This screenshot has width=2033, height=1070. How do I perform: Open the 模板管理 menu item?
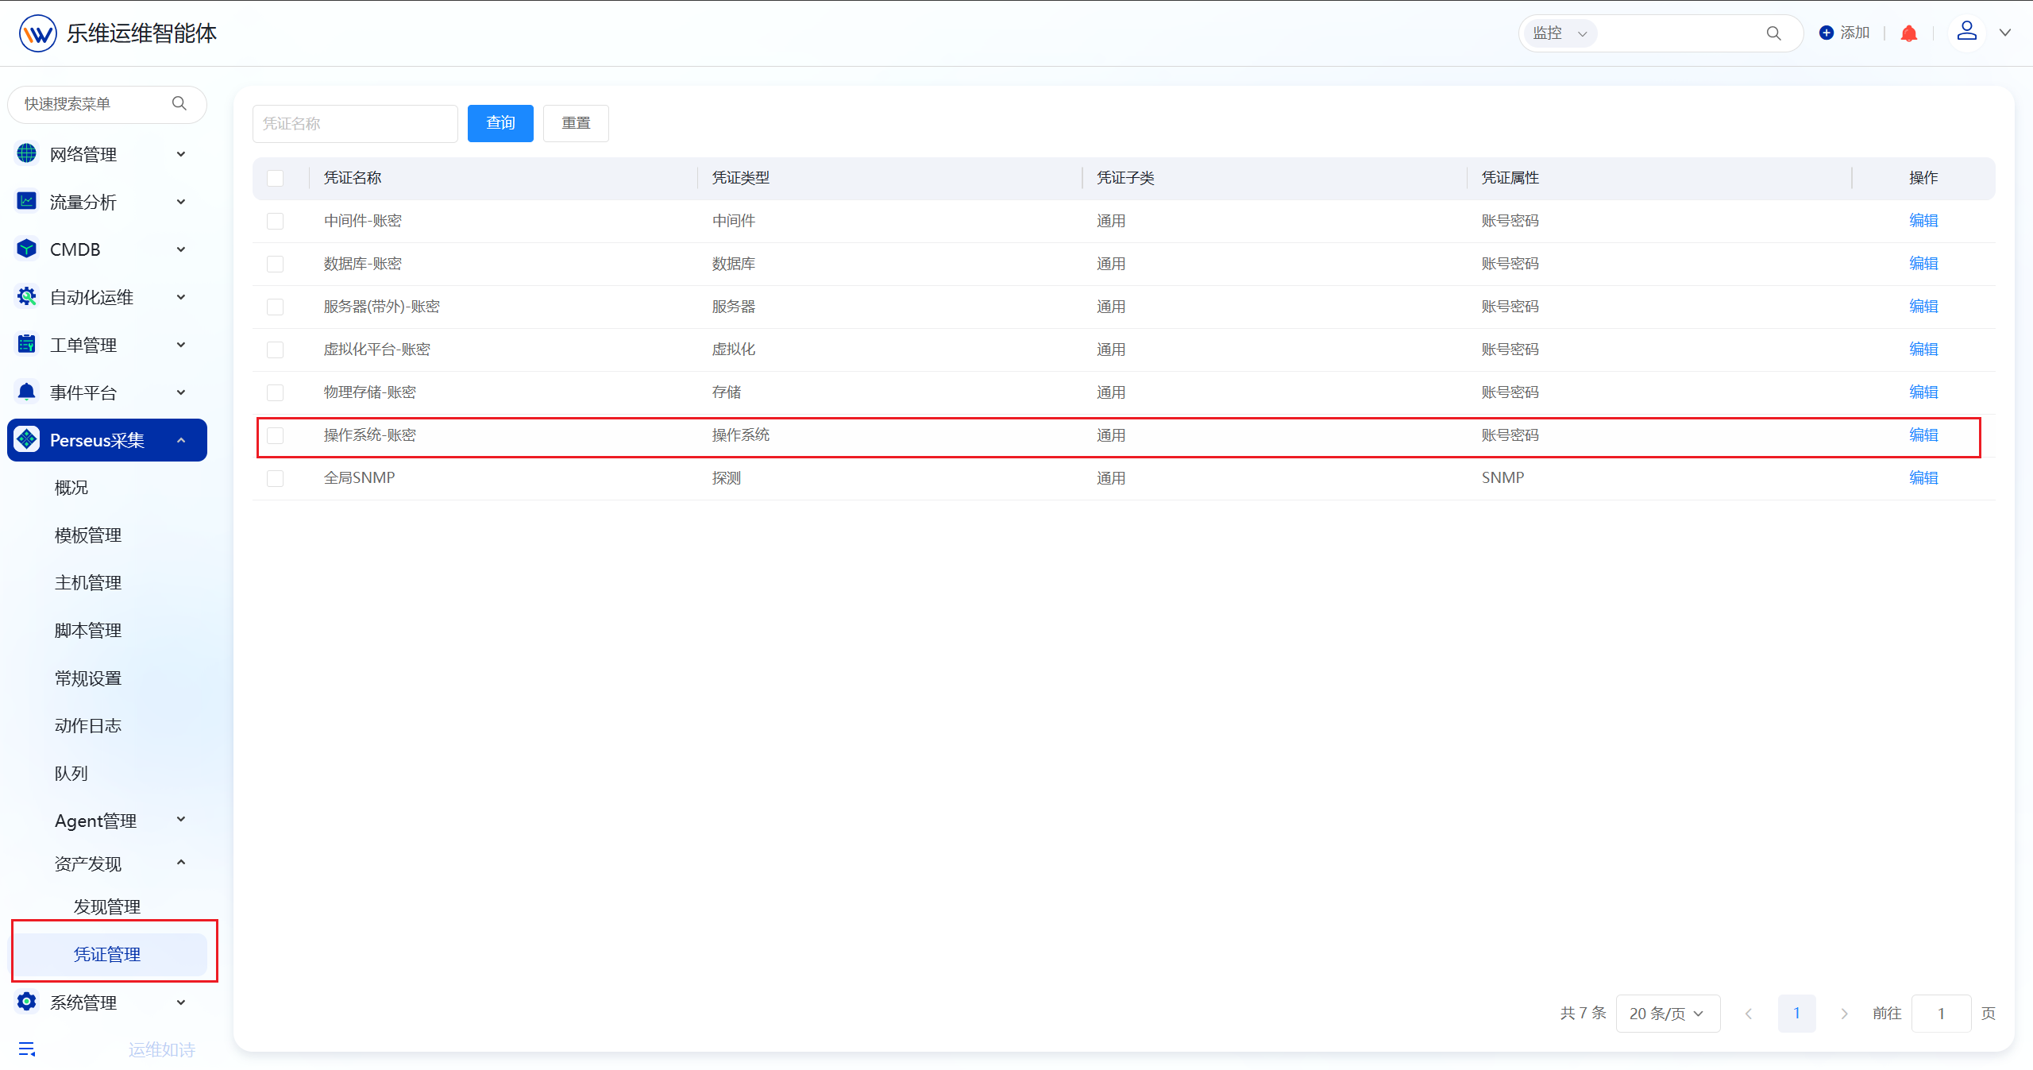tap(87, 535)
